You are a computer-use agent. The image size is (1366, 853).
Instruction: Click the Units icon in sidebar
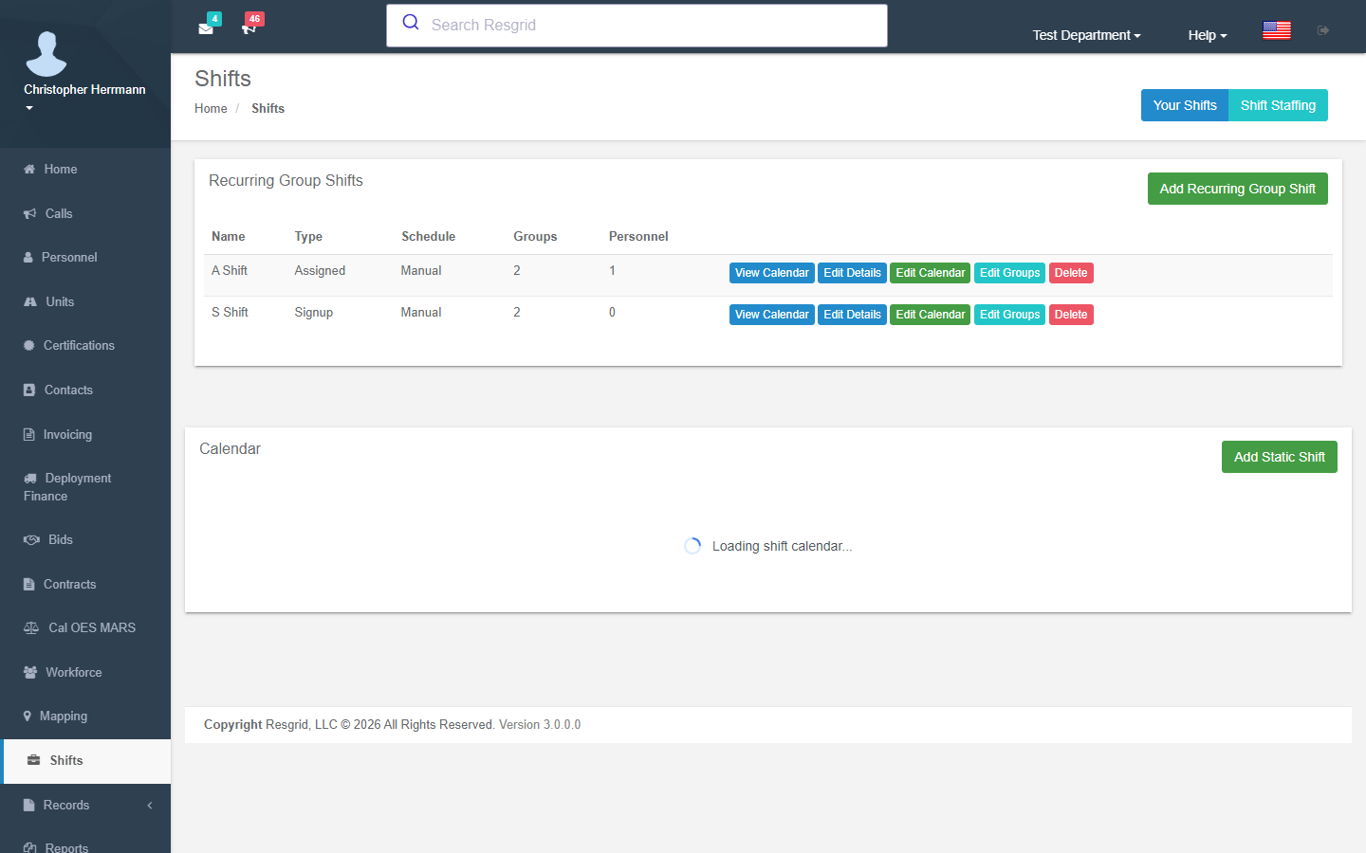click(x=30, y=301)
